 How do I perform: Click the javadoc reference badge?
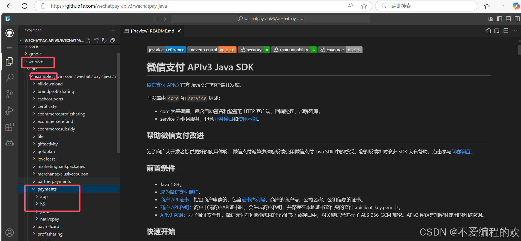click(166, 50)
